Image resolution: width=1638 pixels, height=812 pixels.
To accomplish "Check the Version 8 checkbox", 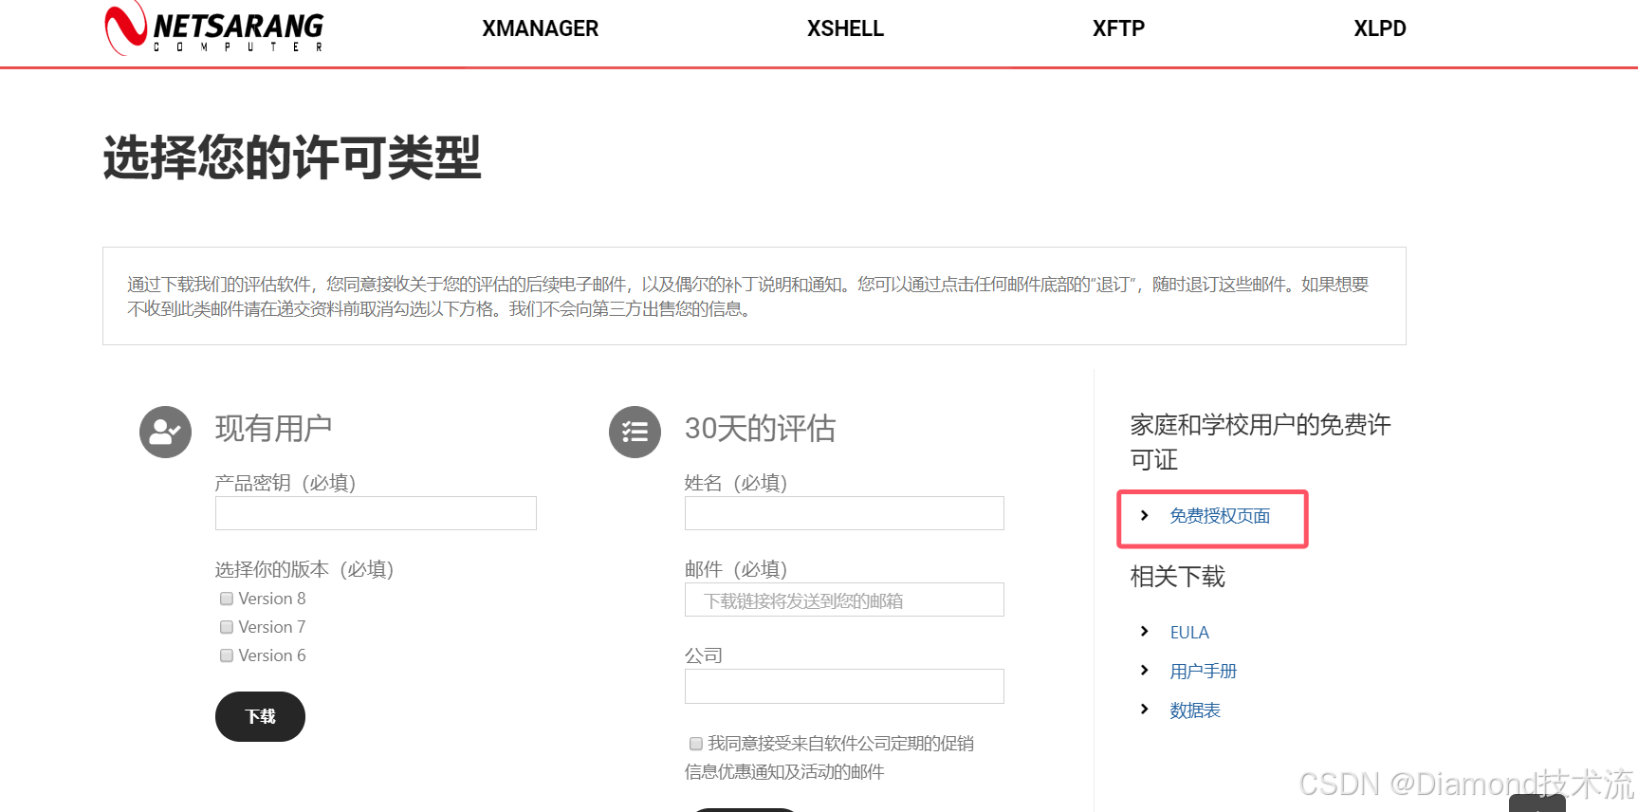I will pos(227,599).
